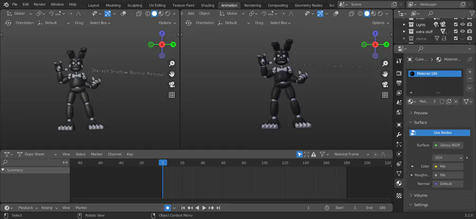Viewport: 476px width, 219px height.
Task: Open the Object Constraints properties tab
Action: click(x=399, y=164)
